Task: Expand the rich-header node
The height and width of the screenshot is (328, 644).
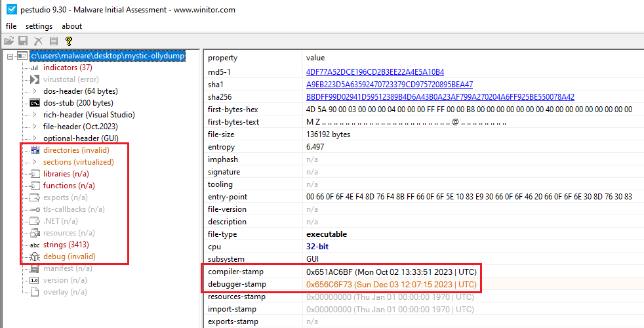Action: pyautogui.click(x=35, y=115)
